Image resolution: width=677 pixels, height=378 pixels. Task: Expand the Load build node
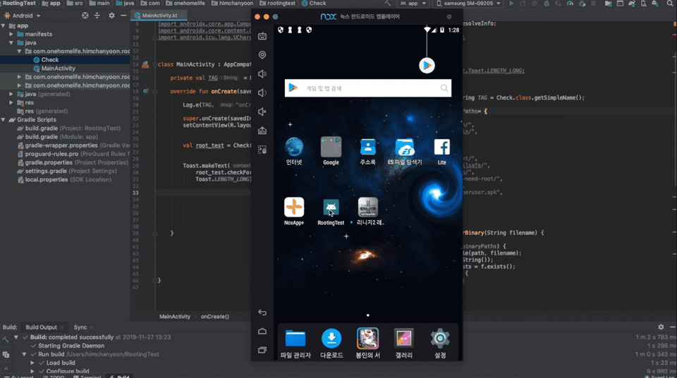pos(32,363)
